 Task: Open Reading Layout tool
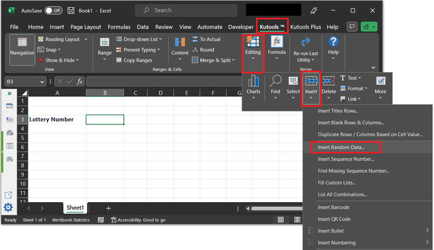click(63, 39)
